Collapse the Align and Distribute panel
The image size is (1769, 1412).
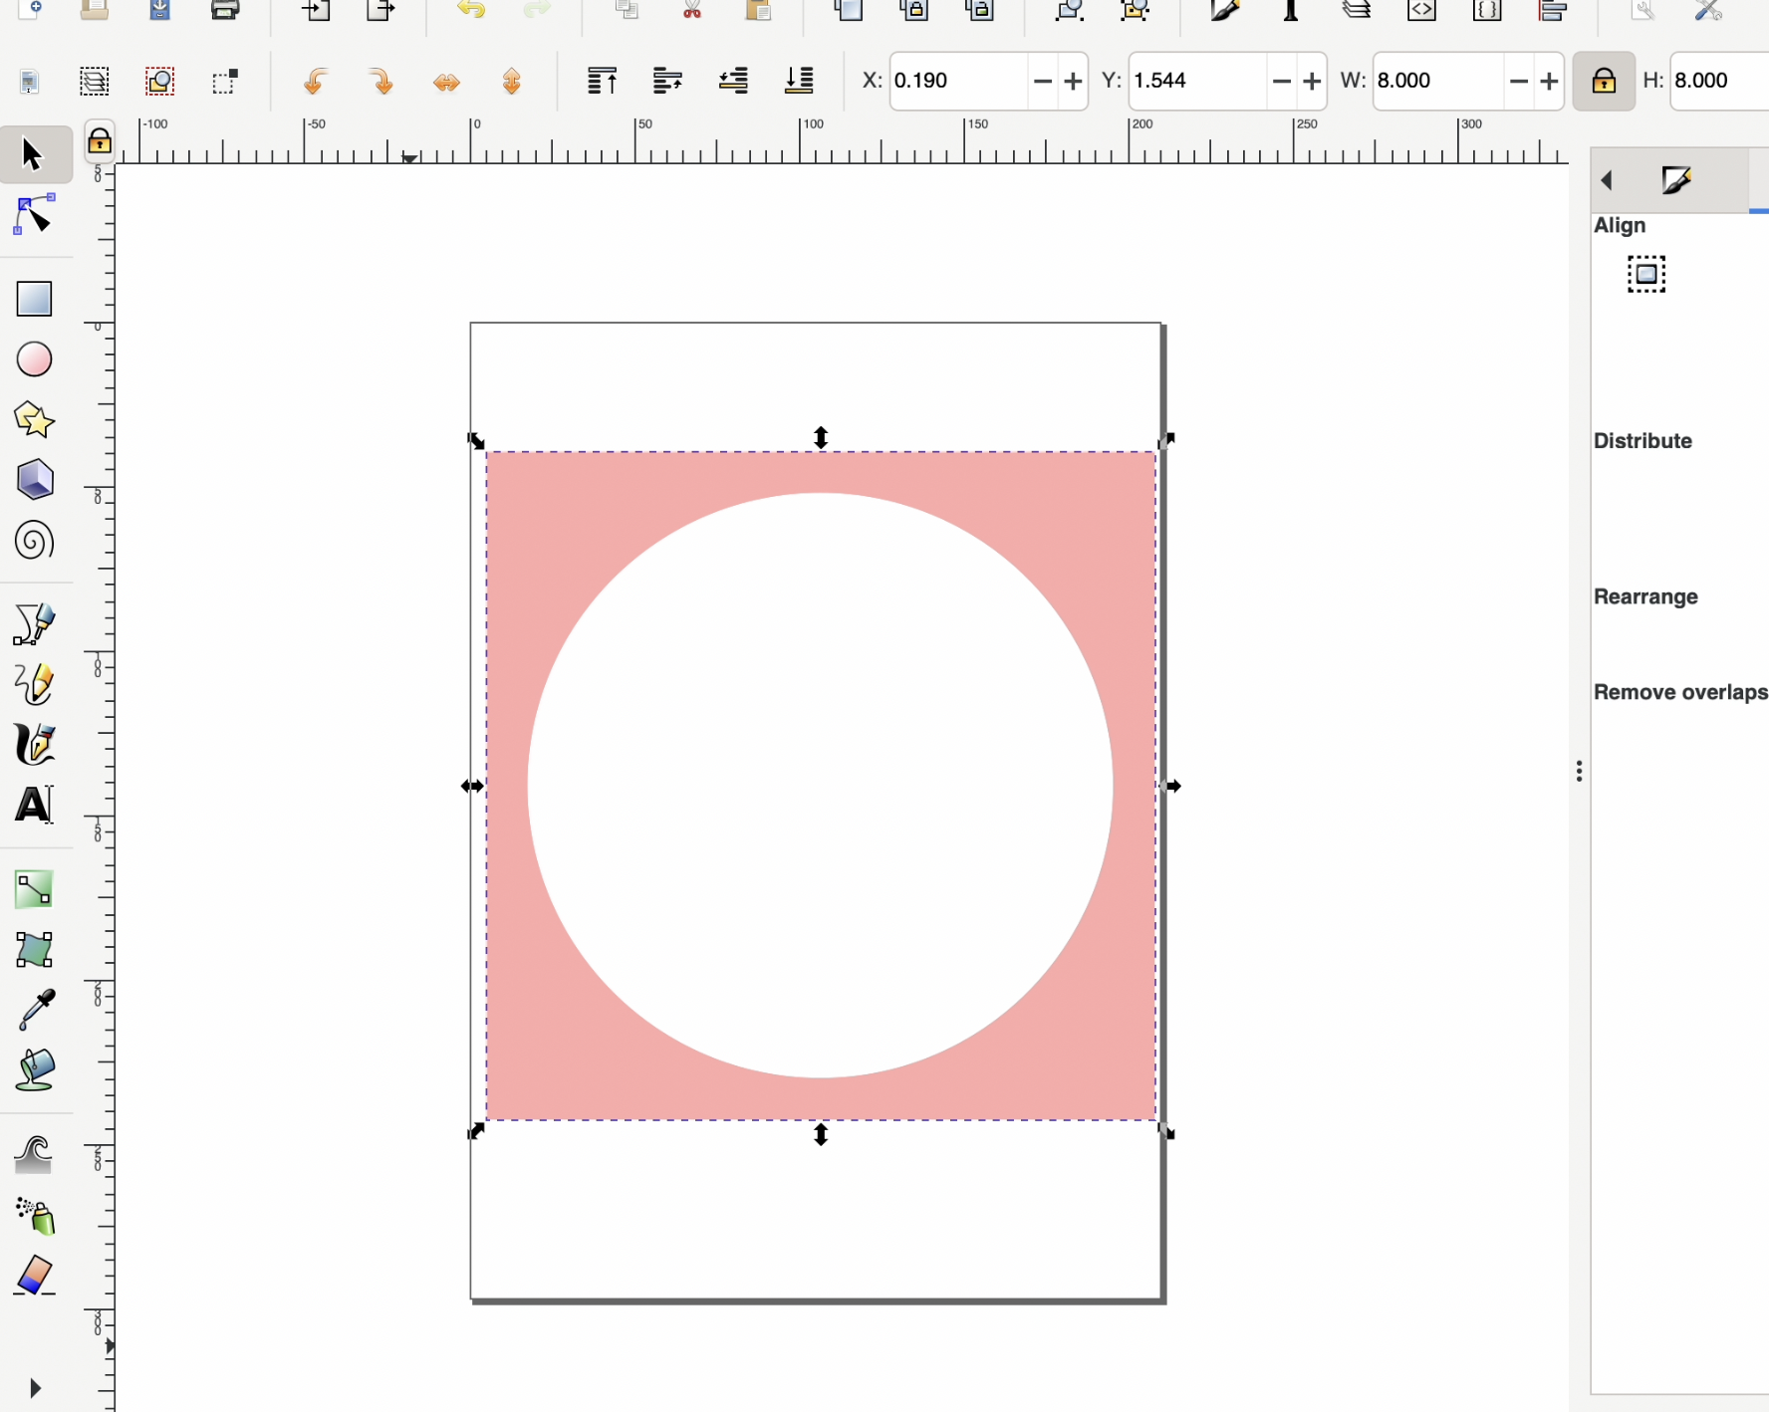[1607, 180]
